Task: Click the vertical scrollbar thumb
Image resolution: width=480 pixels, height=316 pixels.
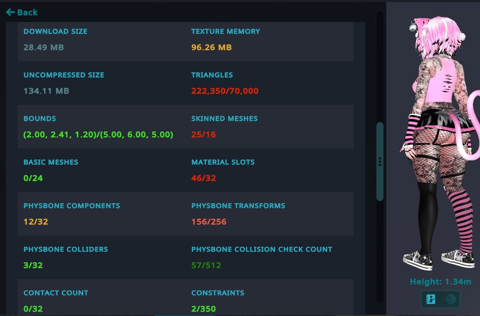Action: 380,162
